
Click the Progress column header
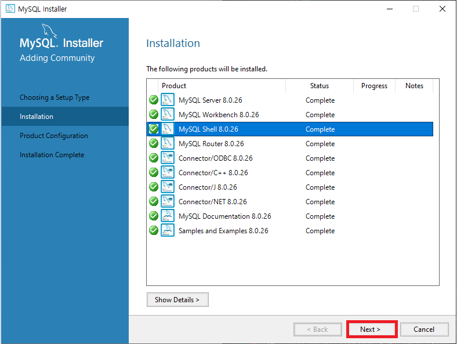pos(374,86)
